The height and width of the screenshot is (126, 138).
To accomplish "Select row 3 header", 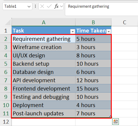I will tap(6, 47).
